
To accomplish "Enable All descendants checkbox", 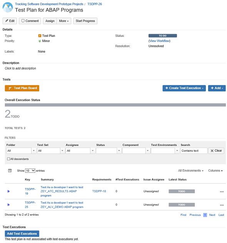I will point(8,159).
